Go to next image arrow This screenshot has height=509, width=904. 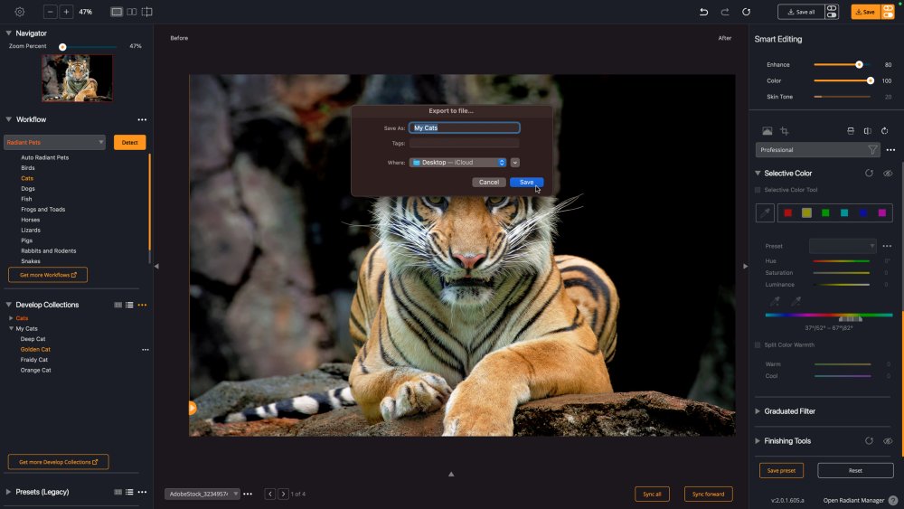(283, 494)
